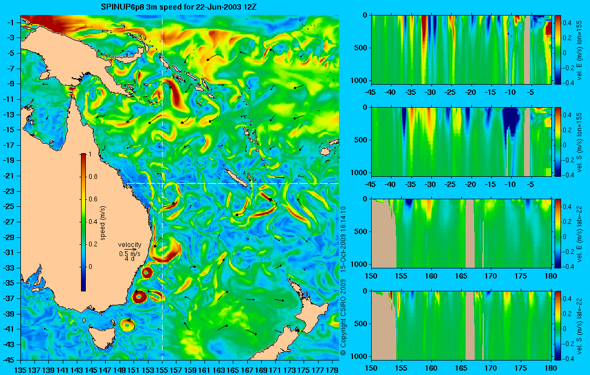Click the colorbar beside 'vel. E (m/s) lat=-22'
590x375 pixels.
pyautogui.click(x=558, y=234)
